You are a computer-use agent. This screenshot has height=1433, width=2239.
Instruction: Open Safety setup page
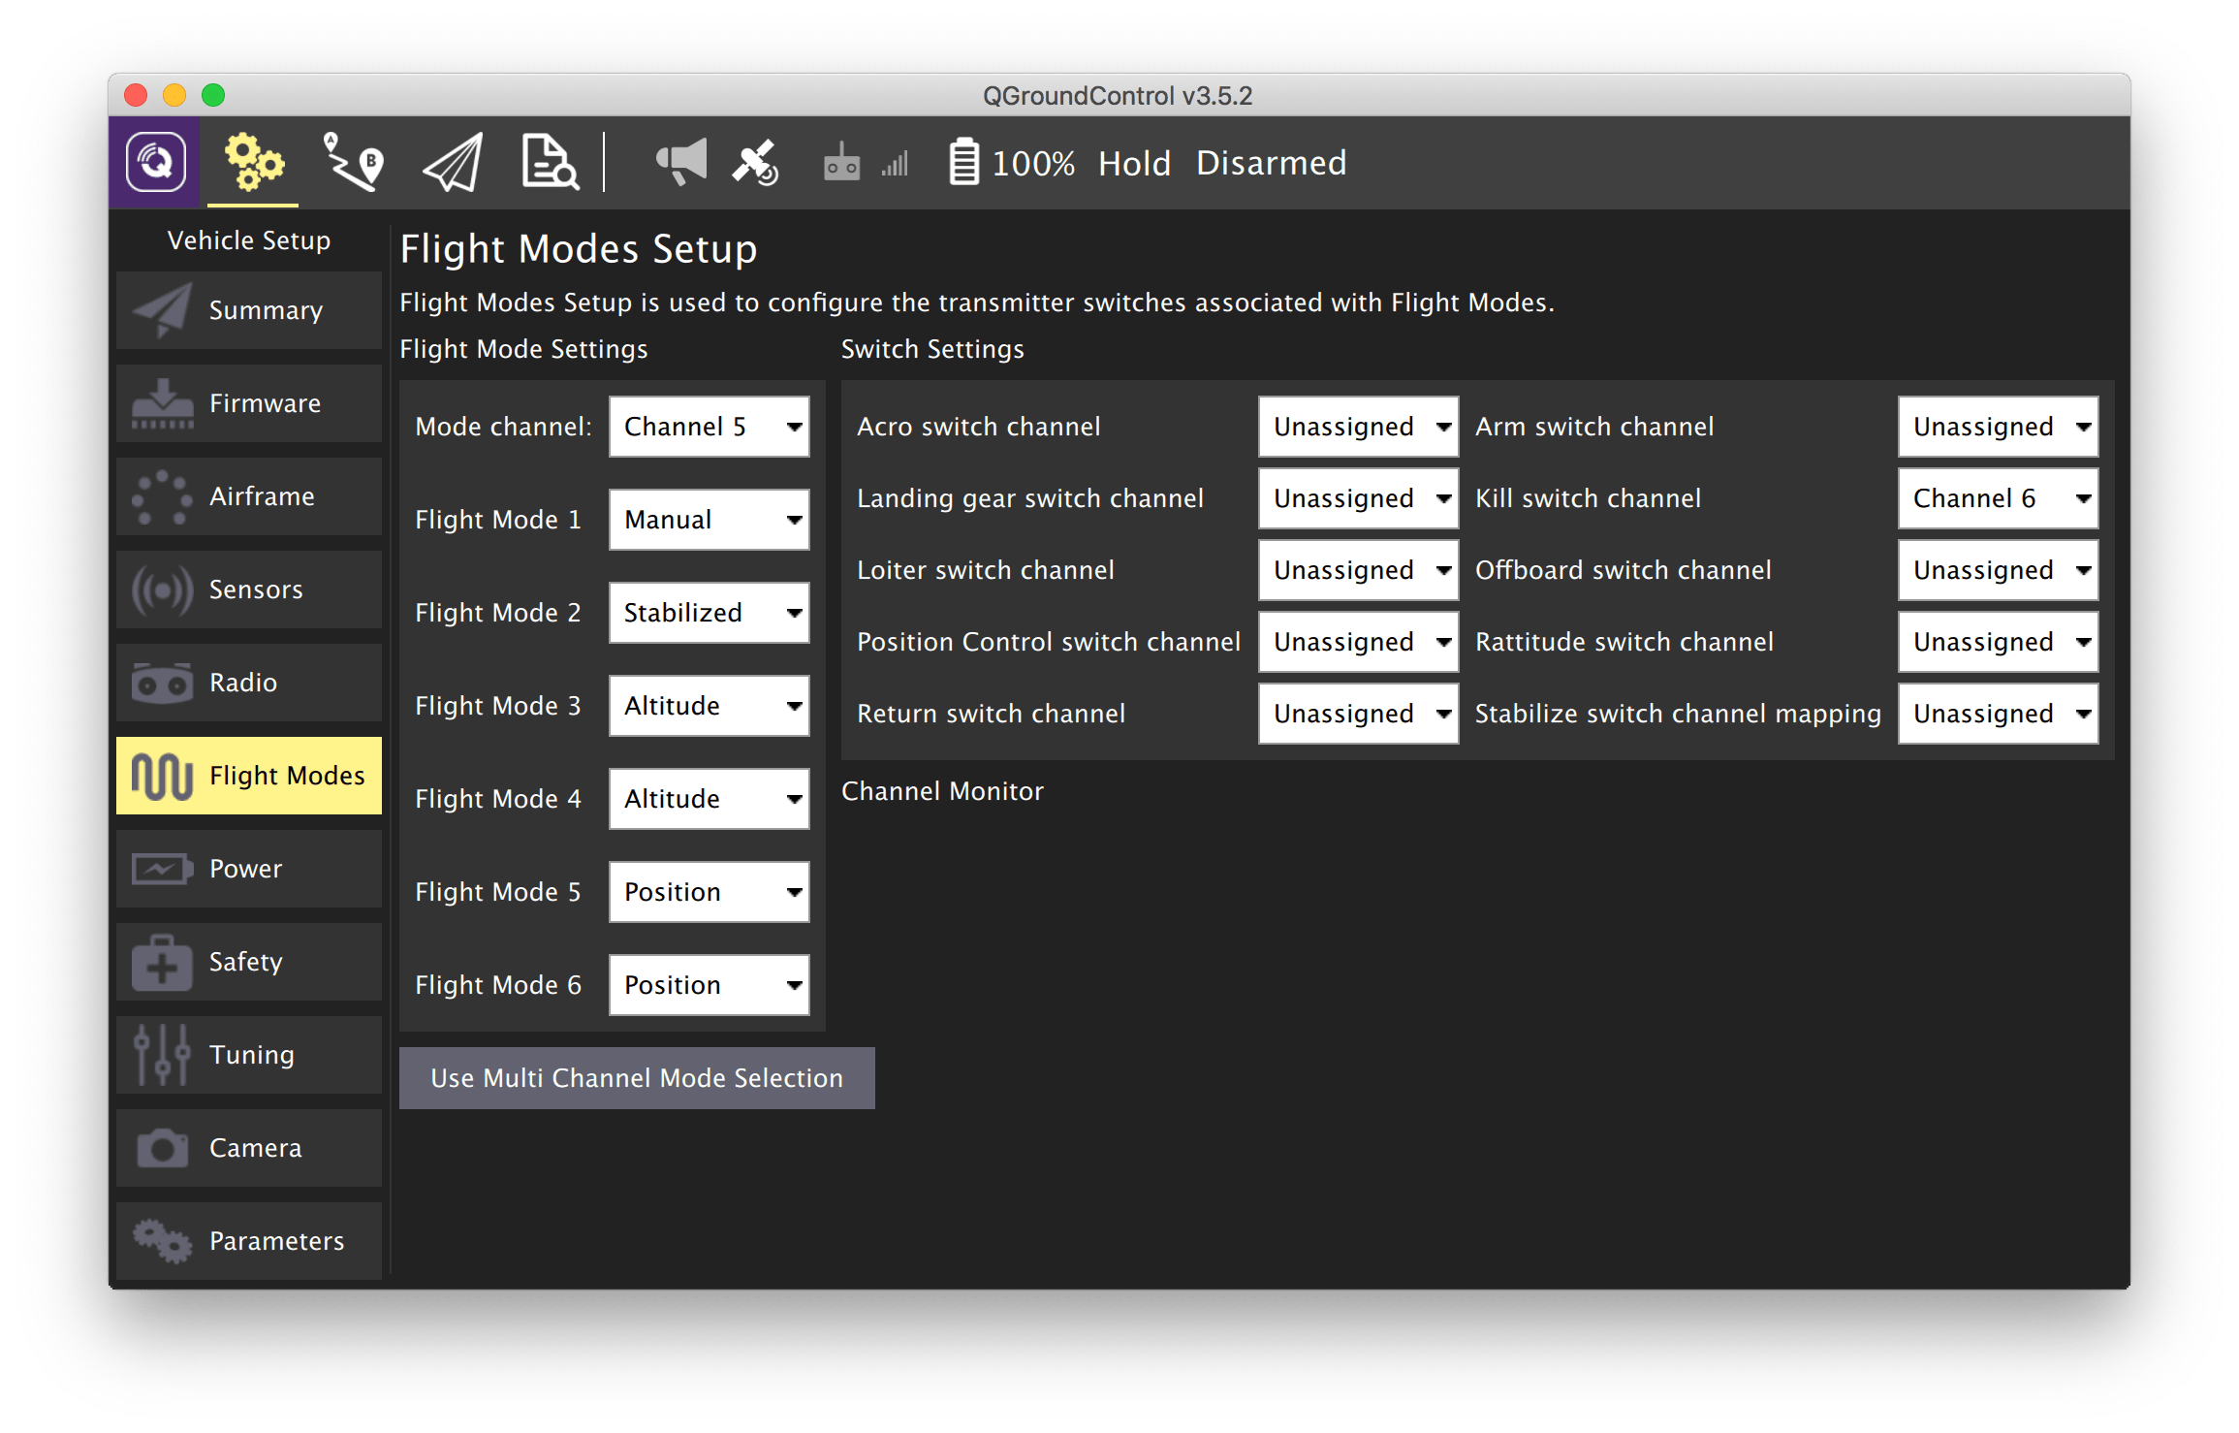pyautogui.click(x=249, y=962)
